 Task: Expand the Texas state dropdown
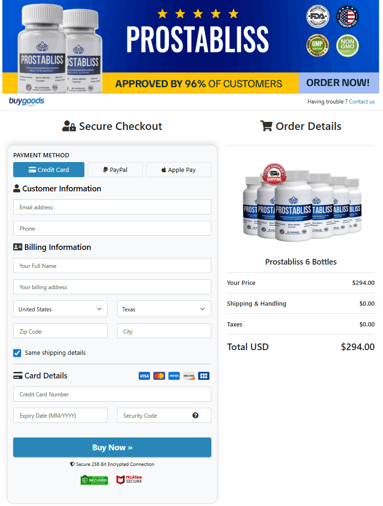pos(164,309)
